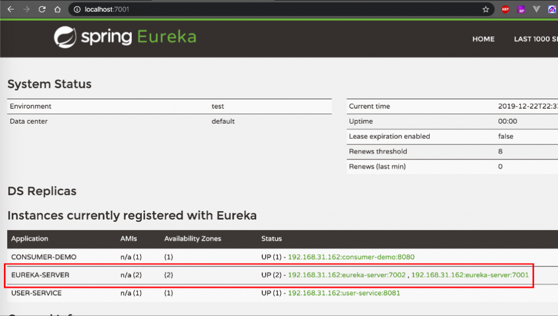Select the current time value 2019-12-22

pos(528,106)
